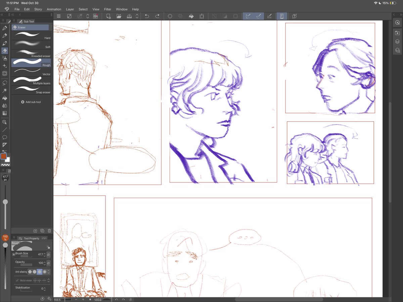Expand the arrows next to the Save icon
403x302 pixels.
(x=137, y=16)
